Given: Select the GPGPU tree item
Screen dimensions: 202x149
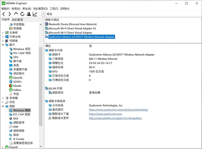Looking at the screenshot, I should pyautogui.click(x=15, y=82).
